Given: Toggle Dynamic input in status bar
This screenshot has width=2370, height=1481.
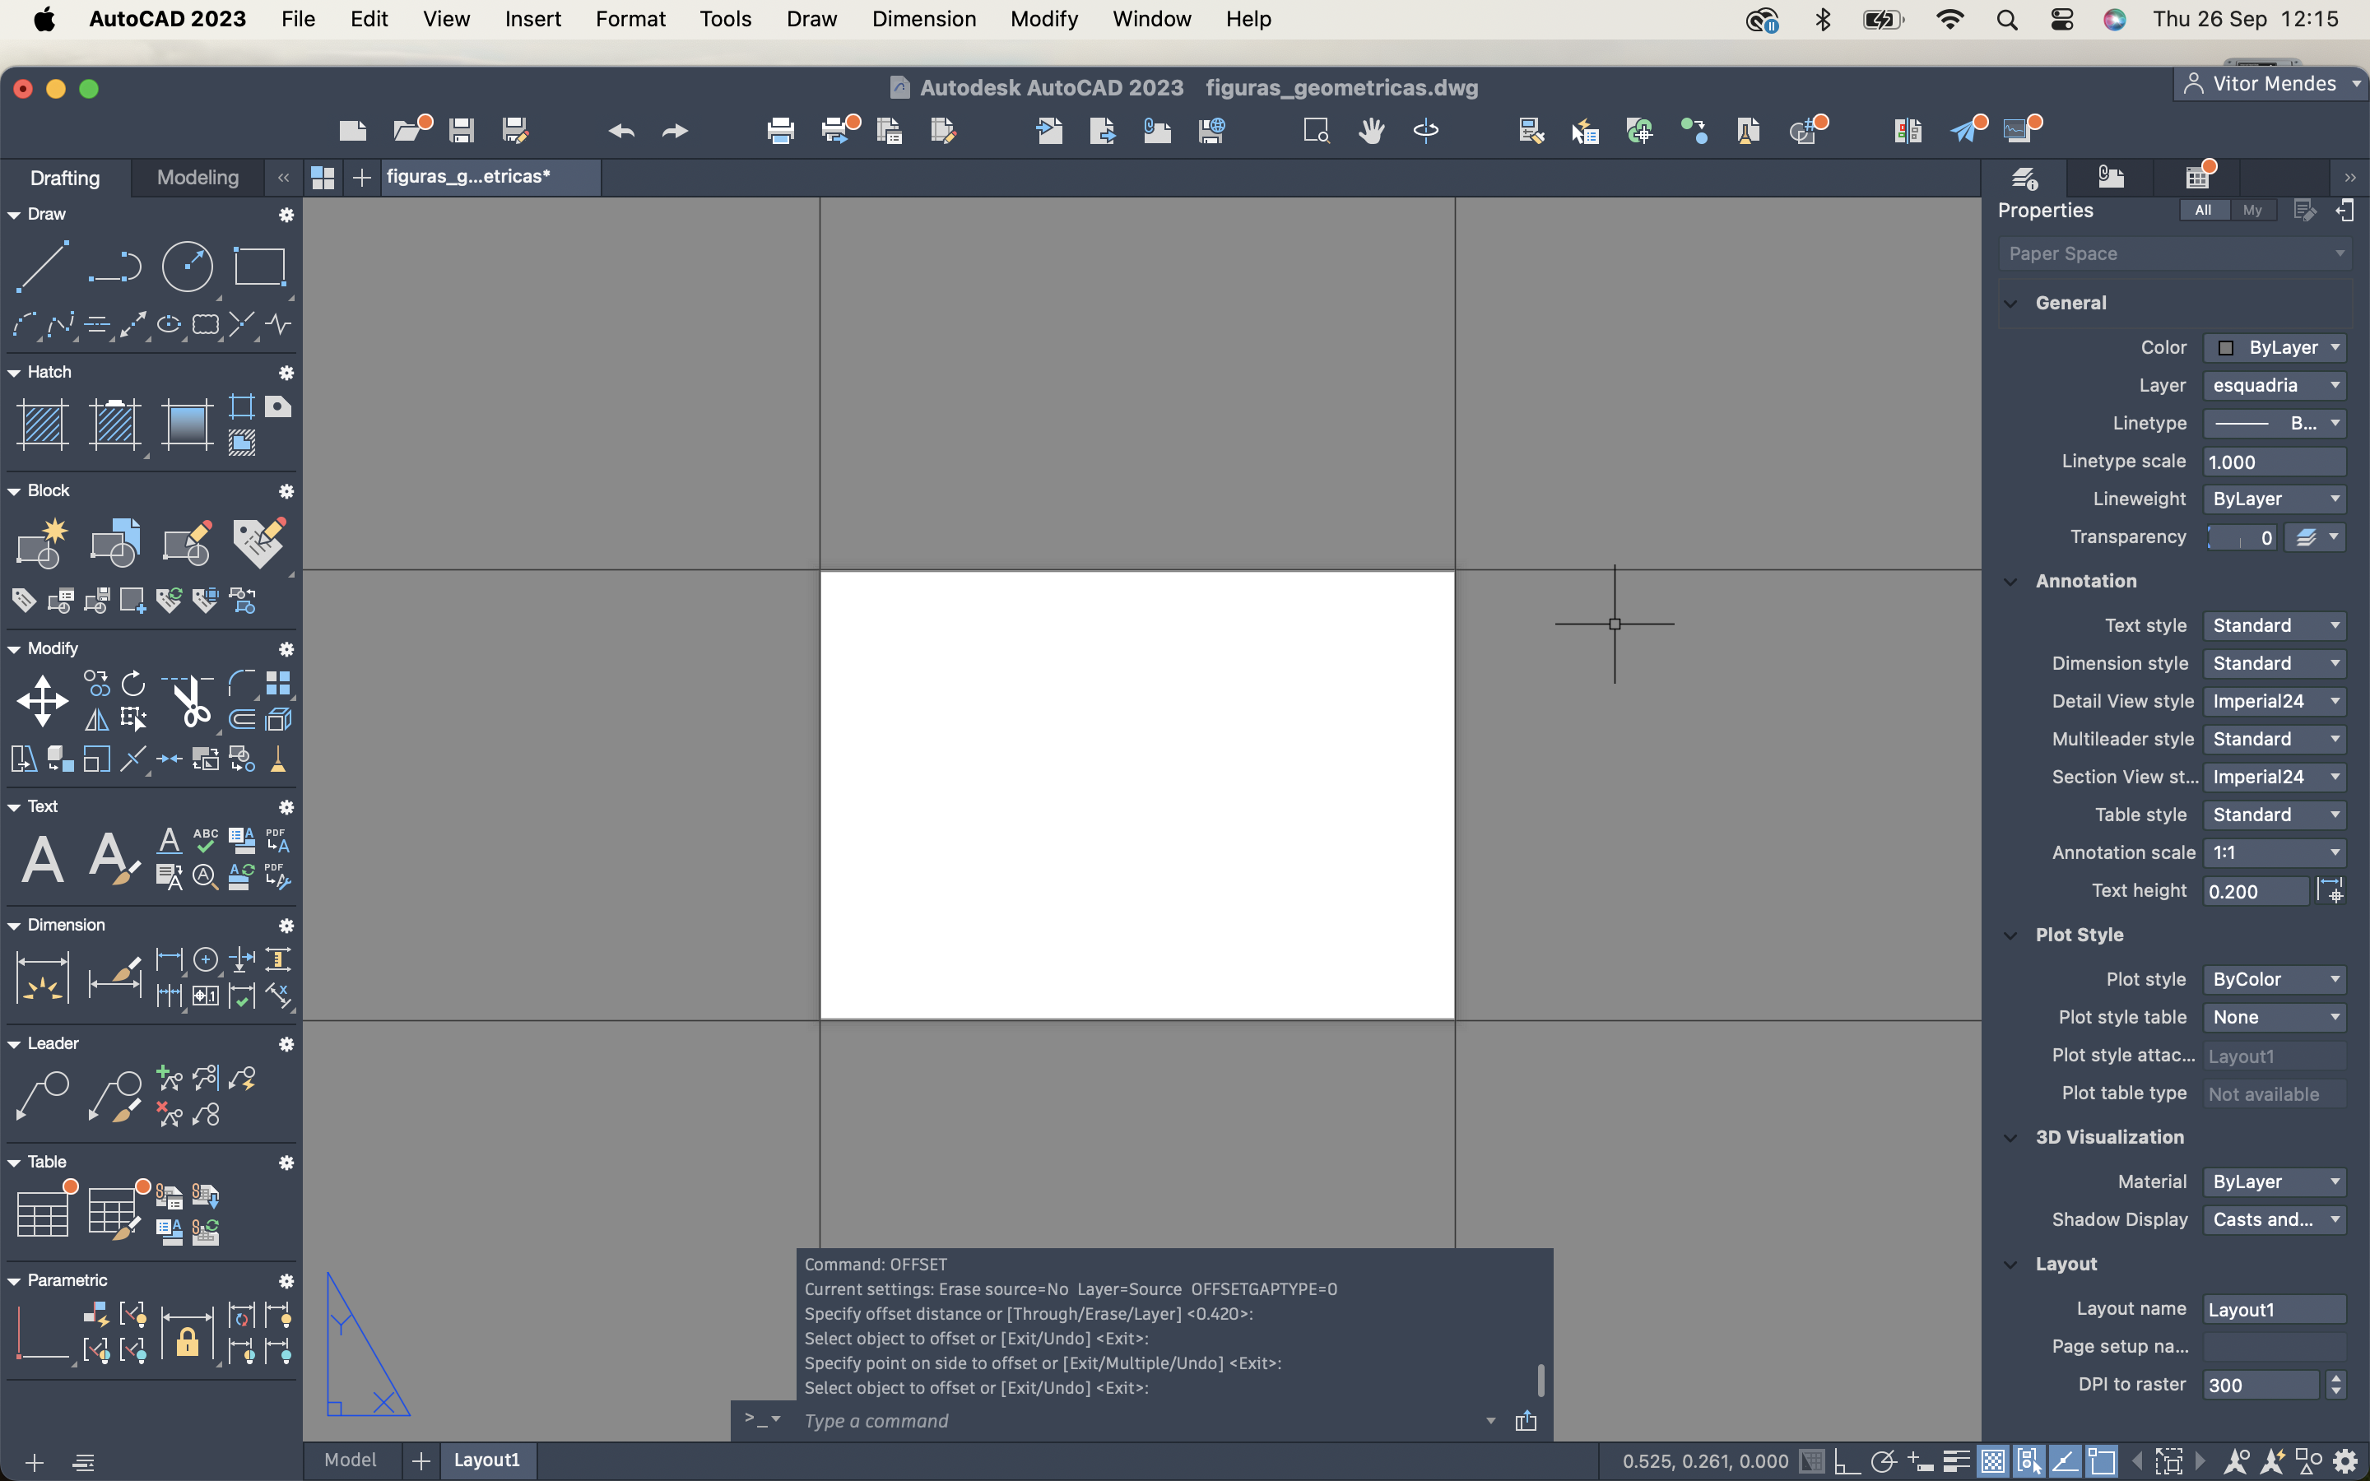Looking at the screenshot, I should pos(1920,1461).
